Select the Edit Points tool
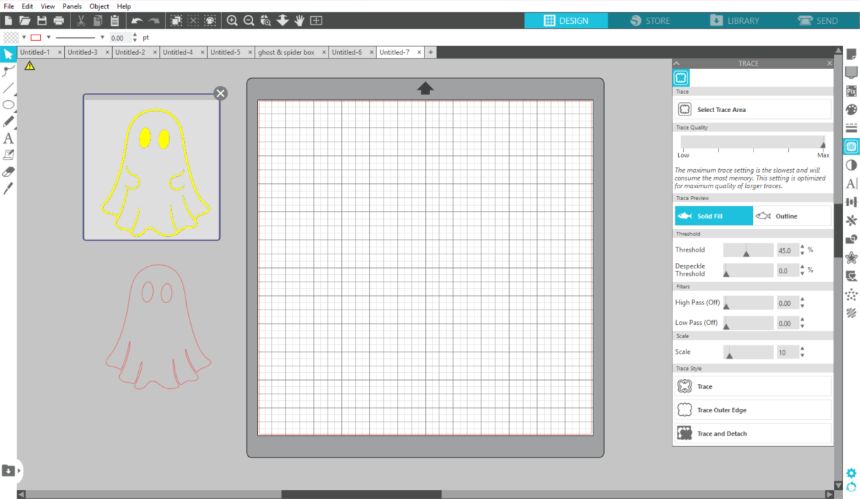This screenshot has width=860, height=499. (x=8, y=70)
